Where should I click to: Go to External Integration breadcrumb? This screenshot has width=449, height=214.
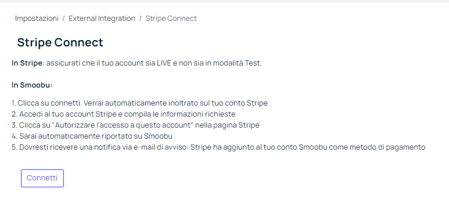pyautogui.click(x=102, y=19)
